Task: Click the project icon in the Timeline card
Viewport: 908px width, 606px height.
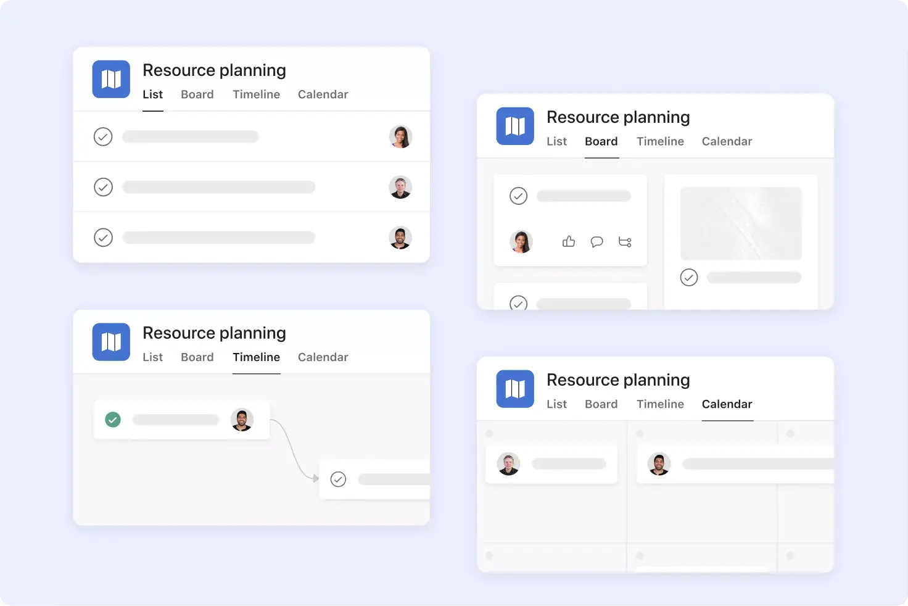Action: pyautogui.click(x=111, y=342)
